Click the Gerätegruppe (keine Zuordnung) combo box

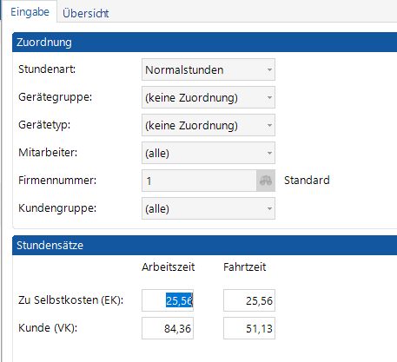click(208, 97)
